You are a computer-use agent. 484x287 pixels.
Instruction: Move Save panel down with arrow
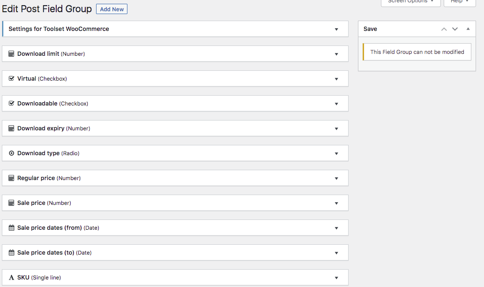coord(455,29)
